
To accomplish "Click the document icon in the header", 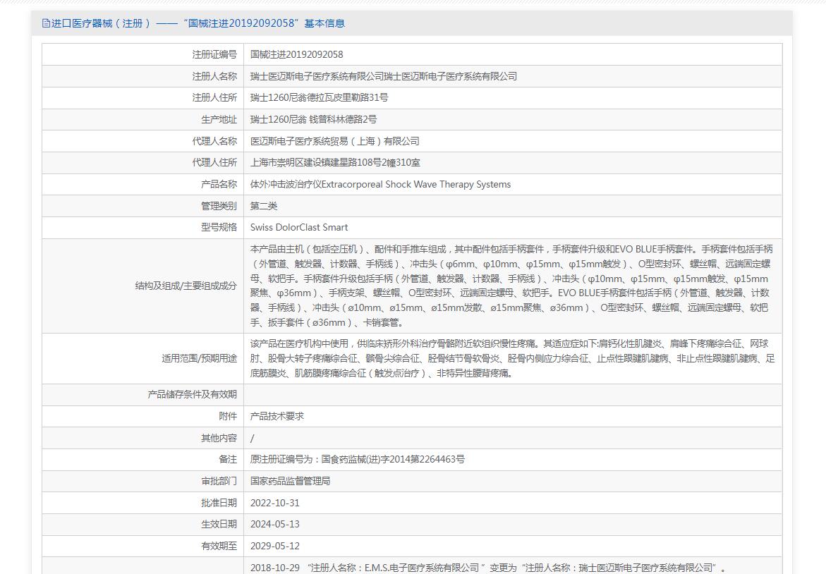I will pos(47,23).
